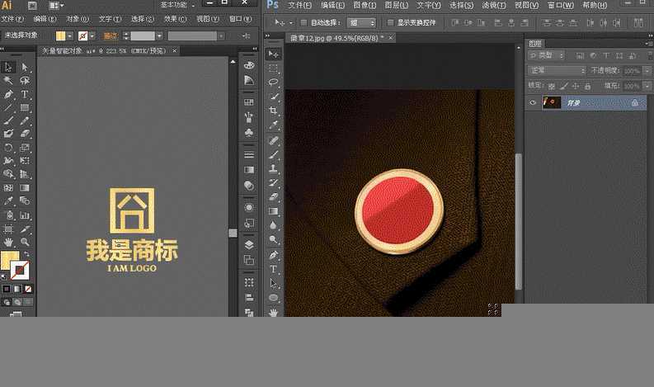Select the Illustrator Pen tool

click(8, 94)
